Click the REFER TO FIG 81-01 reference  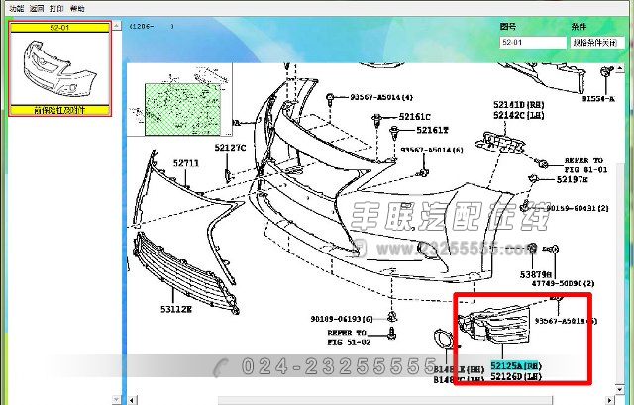[585, 165]
